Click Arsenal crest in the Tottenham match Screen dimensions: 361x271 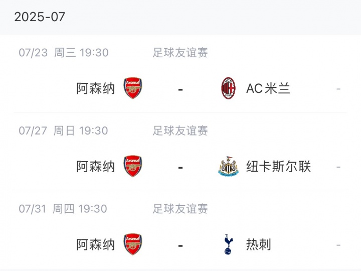click(x=133, y=244)
